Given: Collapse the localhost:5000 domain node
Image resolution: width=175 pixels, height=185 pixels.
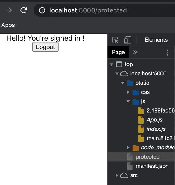Looking at the screenshot, I should pos(117,74).
